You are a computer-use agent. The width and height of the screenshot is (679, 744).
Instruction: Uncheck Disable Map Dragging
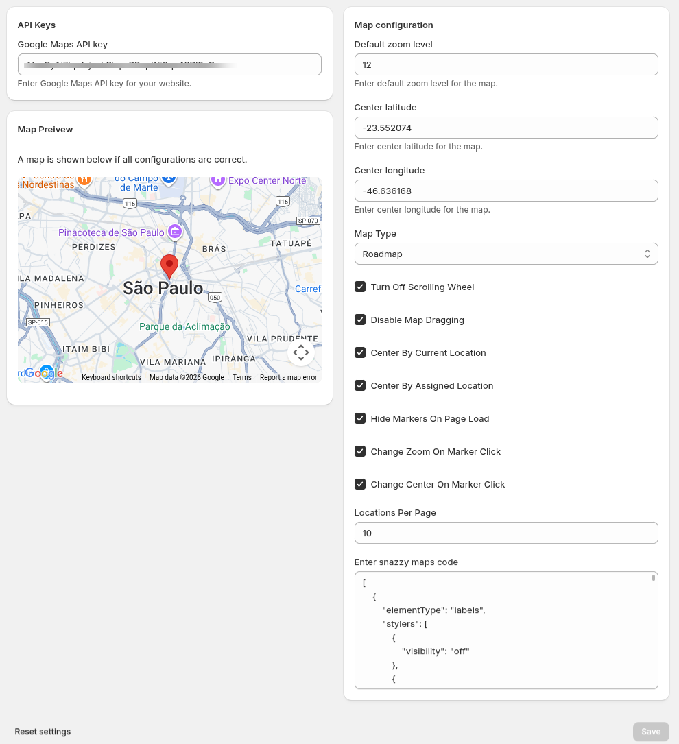click(360, 320)
